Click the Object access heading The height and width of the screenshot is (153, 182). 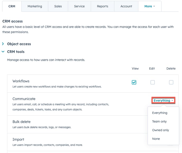pos(19,44)
